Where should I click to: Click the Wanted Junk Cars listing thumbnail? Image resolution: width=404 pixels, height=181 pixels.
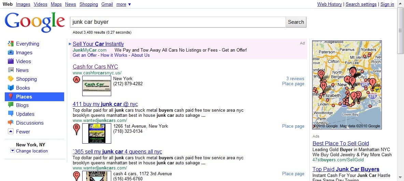[x=97, y=176]
